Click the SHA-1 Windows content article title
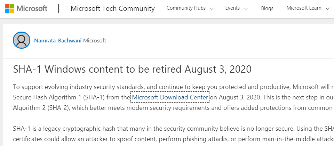Viewport: 334px width, 146px height. (132, 70)
